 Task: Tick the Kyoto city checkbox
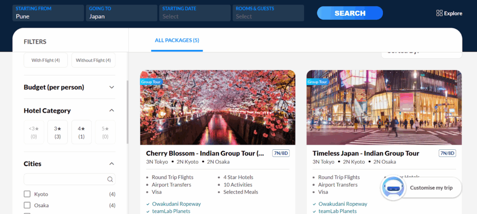tap(27, 194)
